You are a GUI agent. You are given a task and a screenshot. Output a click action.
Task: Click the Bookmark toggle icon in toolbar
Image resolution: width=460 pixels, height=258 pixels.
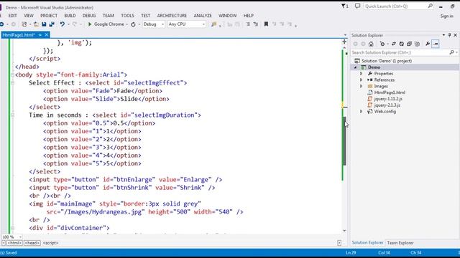tap(266, 24)
